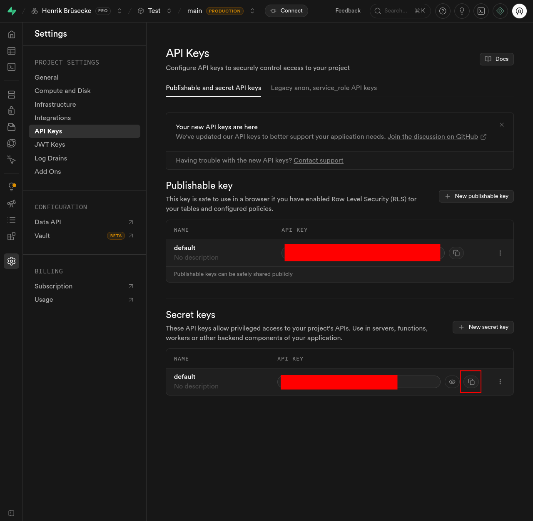Open the Storage sidebar icon

(11, 126)
